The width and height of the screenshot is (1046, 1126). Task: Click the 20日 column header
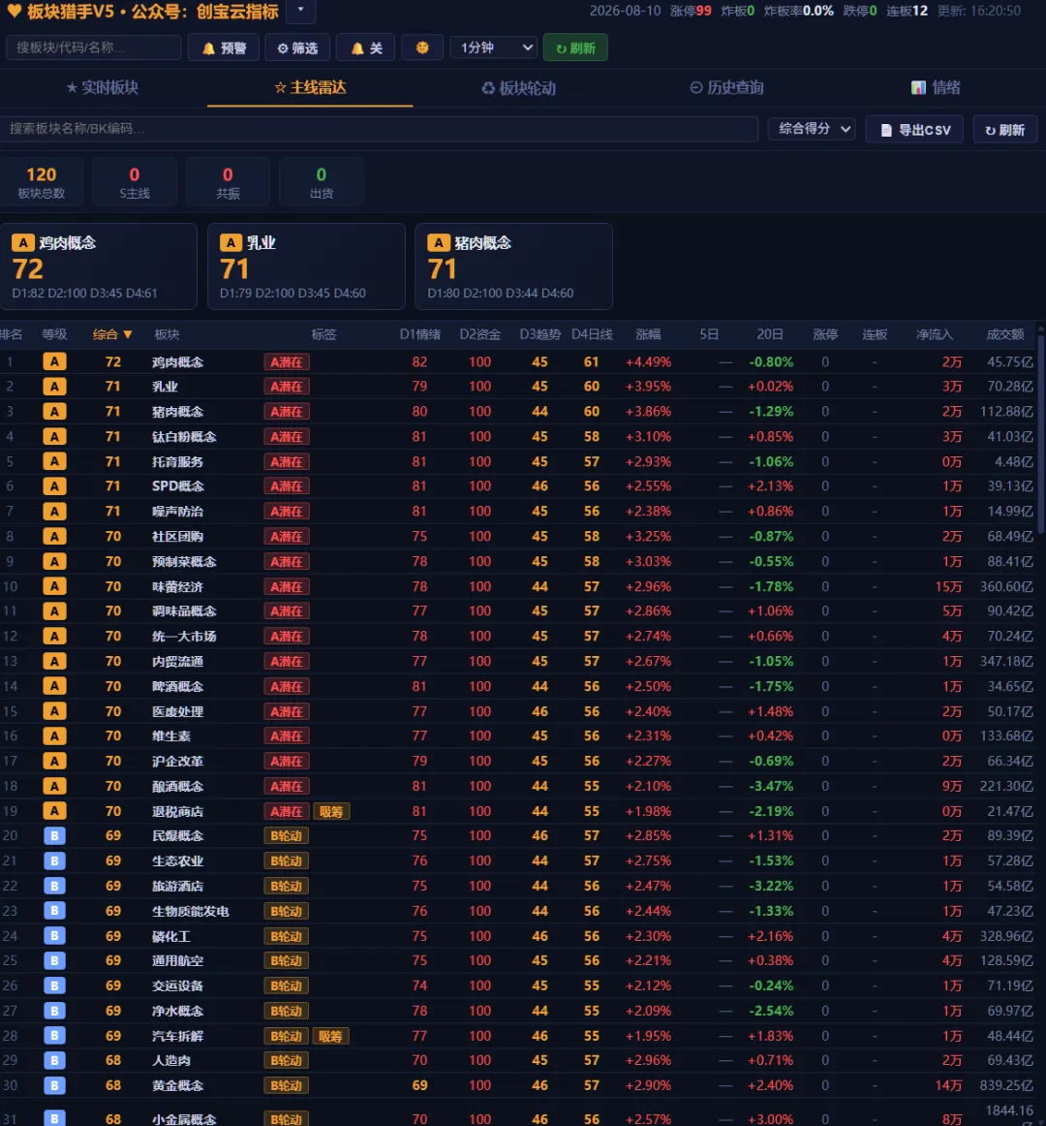(x=770, y=334)
